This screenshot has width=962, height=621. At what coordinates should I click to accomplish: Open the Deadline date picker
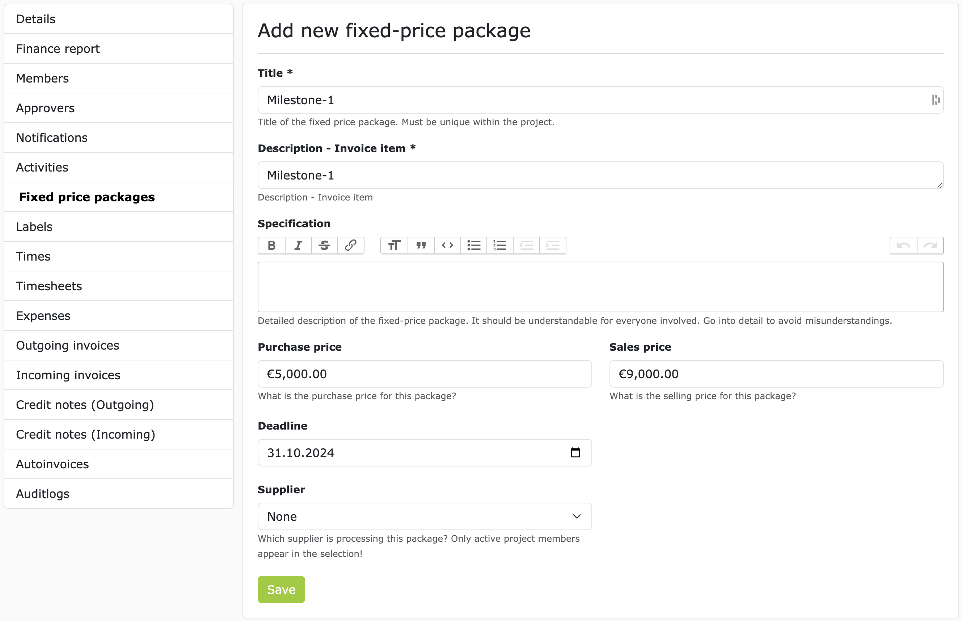coord(575,452)
